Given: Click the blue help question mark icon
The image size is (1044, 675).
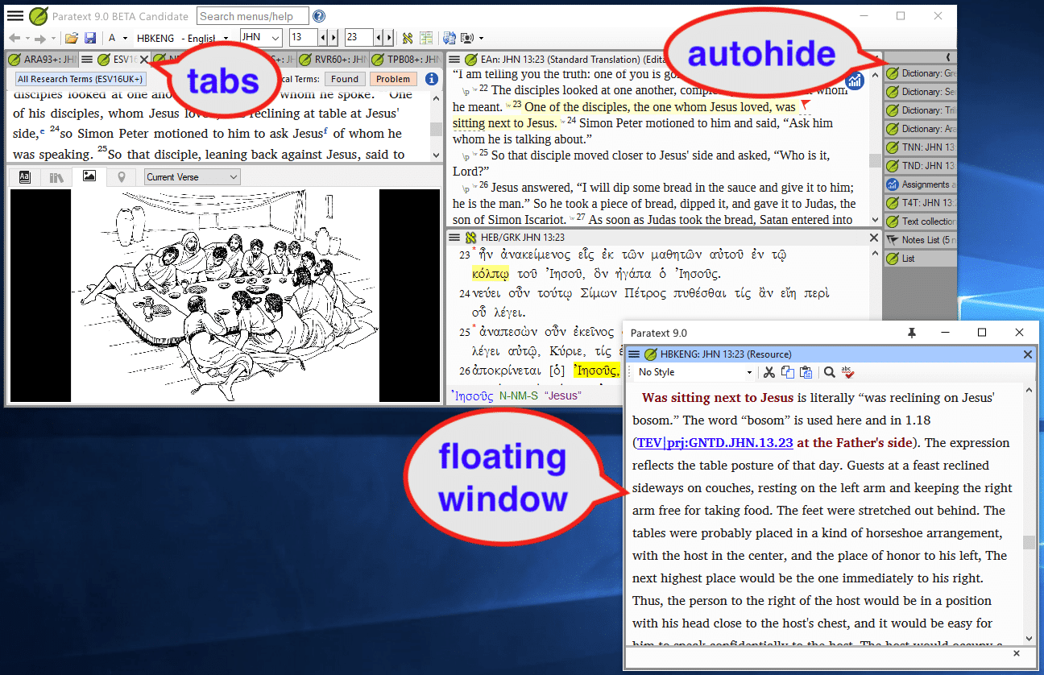Looking at the screenshot, I should (319, 16).
